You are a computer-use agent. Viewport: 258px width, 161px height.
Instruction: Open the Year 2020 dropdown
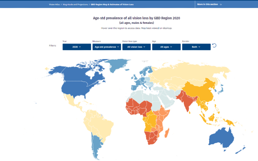click(x=77, y=47)
